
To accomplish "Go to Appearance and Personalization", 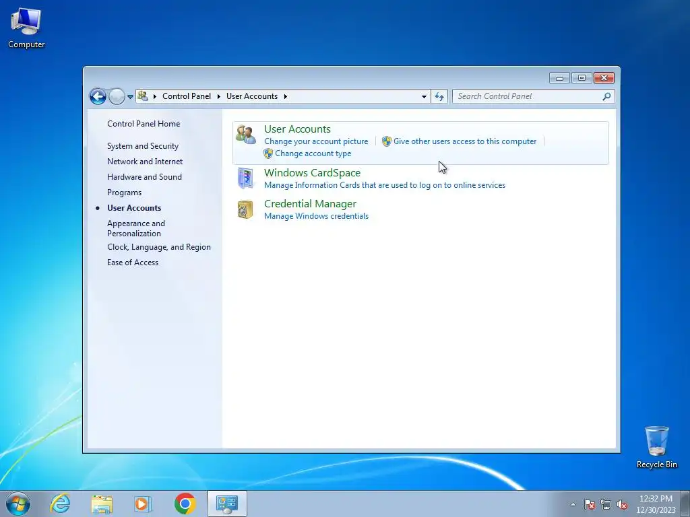I will tap(136, 228).
